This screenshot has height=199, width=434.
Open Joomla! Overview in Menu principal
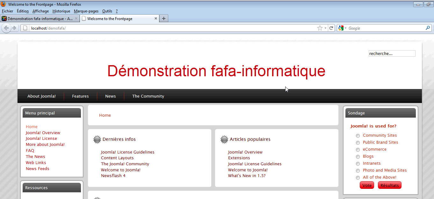[43, 133]
